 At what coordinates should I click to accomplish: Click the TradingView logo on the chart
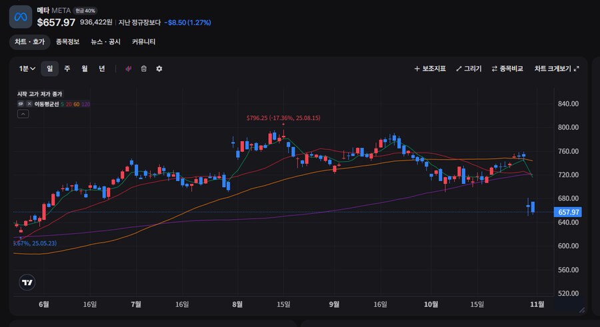click(27, 282)
